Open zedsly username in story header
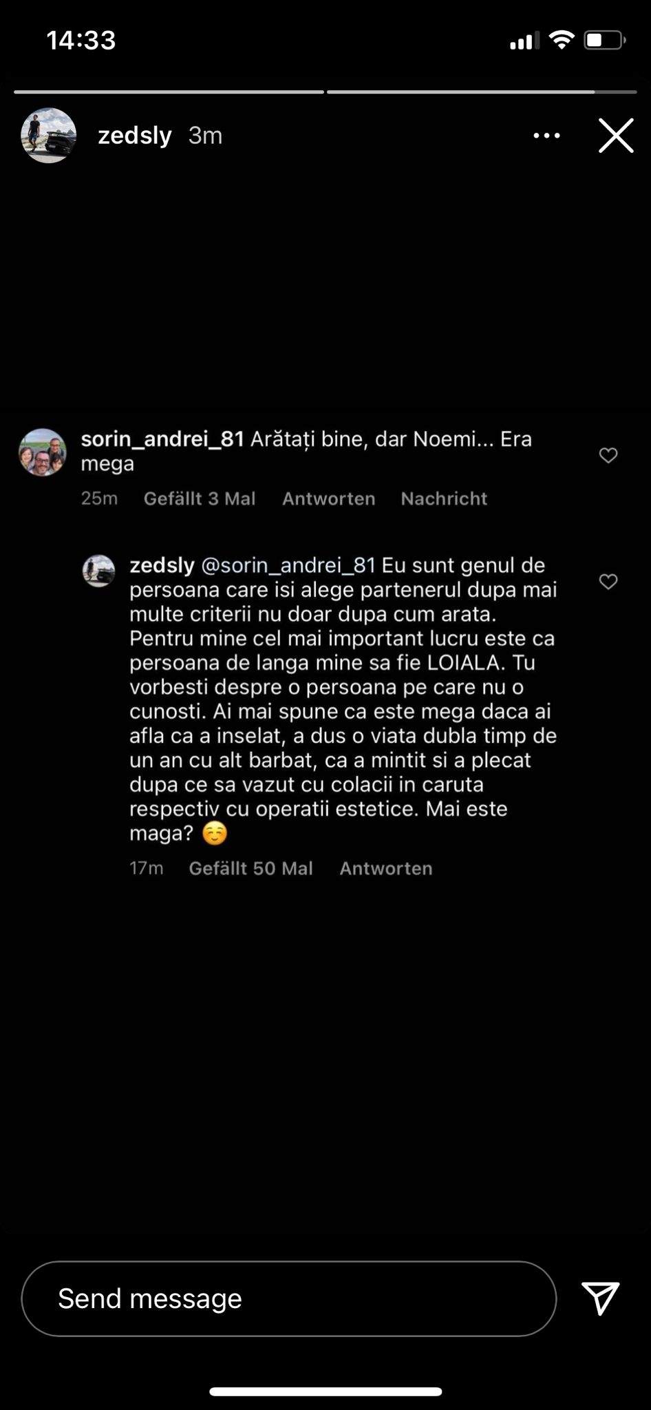This screenshot has width=651, height=1410. point(135,136)
